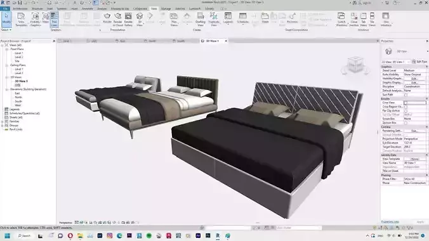
Task: Click Edit button for Graphic Display options
Action: pos(415,82)
